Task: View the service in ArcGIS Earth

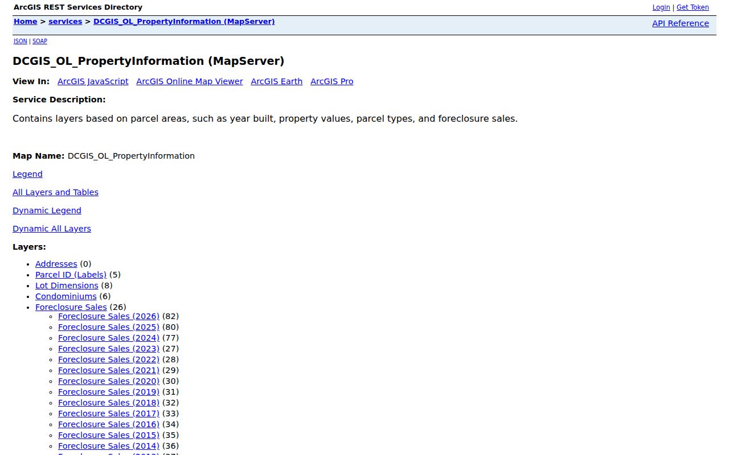Action: tap(276, 81)
